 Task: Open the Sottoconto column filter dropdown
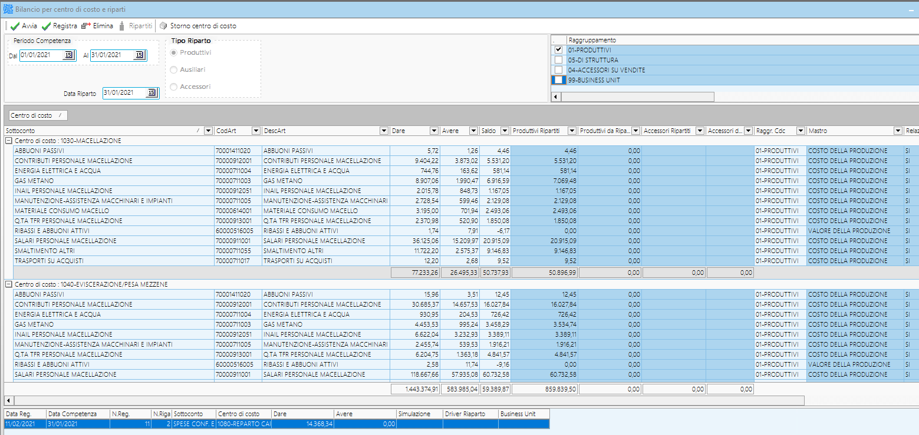pyautogui.click(x=207, y=131)
